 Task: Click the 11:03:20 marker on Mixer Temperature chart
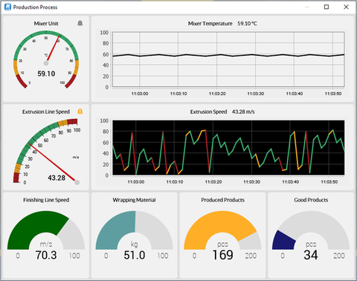[x=217, y=94]
